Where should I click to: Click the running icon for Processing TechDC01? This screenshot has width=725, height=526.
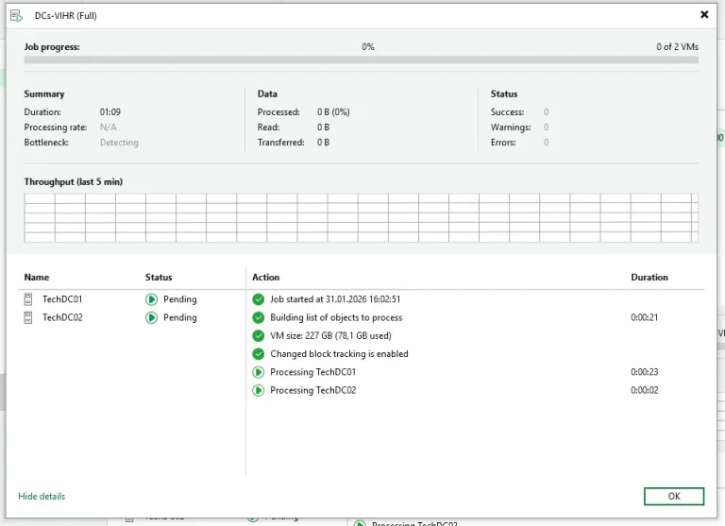click(x=258, y=372)
